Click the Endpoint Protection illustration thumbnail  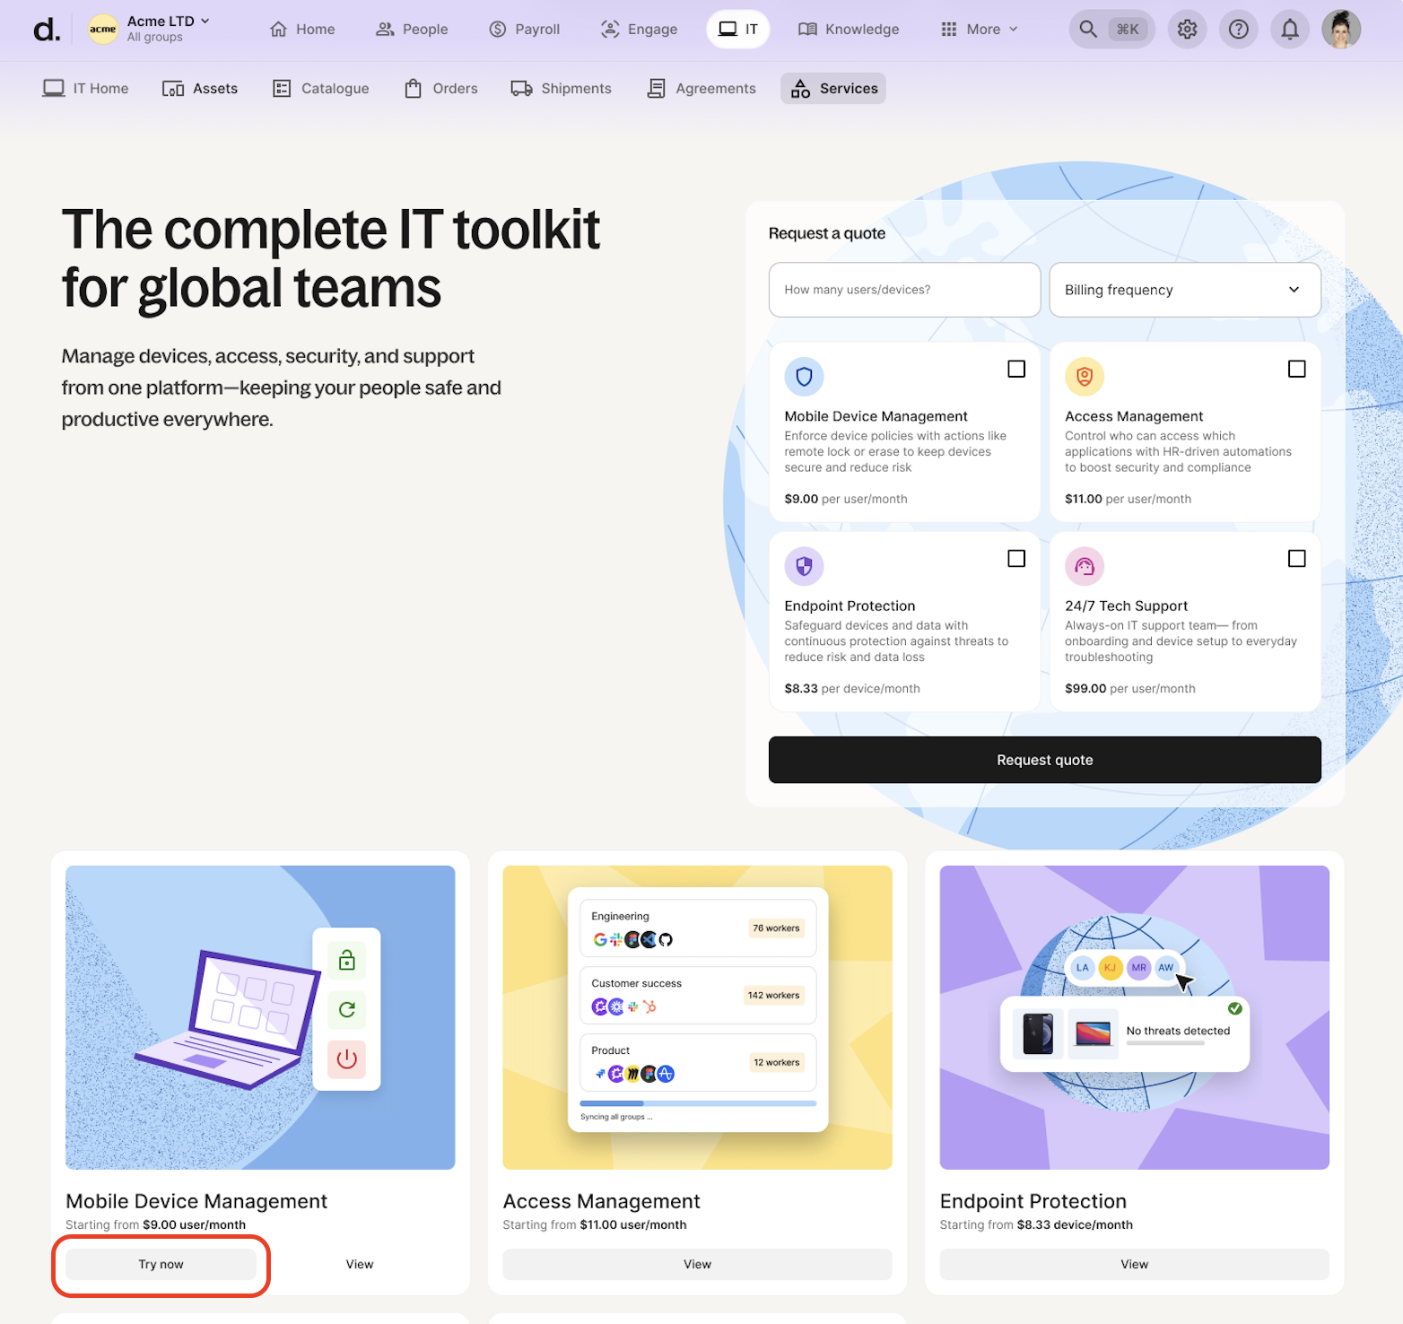[x=1134, y=1016]
